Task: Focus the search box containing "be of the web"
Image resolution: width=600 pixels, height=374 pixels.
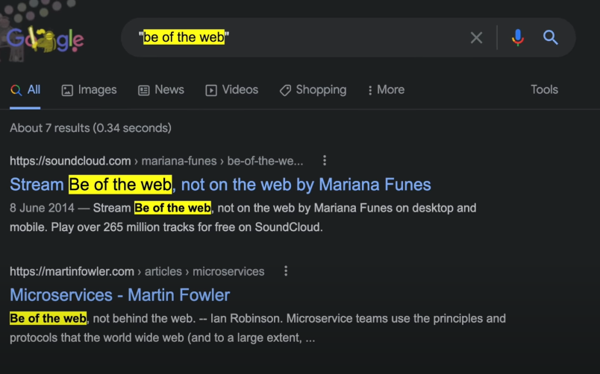Action: (x=299, y=37)
